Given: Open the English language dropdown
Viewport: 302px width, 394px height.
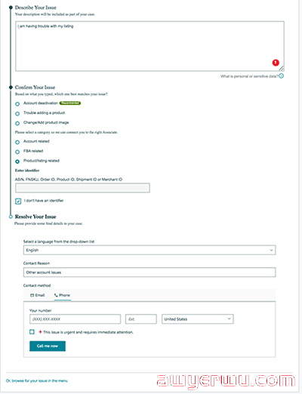Looking at the screenshot, I should (x=149, y=250).
